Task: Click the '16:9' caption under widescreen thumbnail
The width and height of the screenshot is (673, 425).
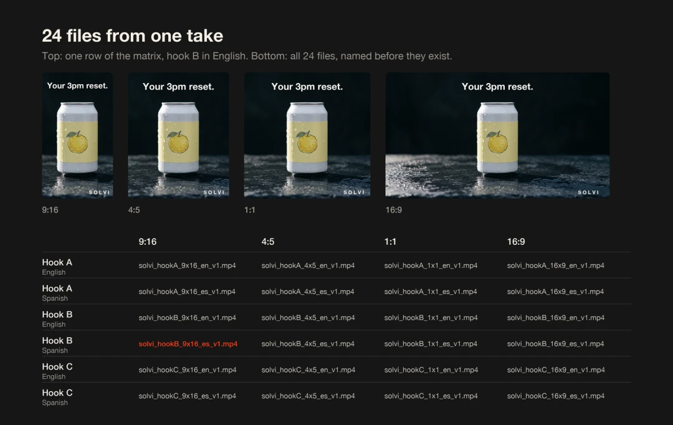Action: 394,210
